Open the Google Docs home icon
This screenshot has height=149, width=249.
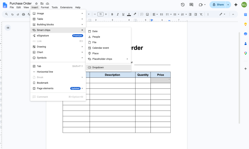[x=5, y=5]
